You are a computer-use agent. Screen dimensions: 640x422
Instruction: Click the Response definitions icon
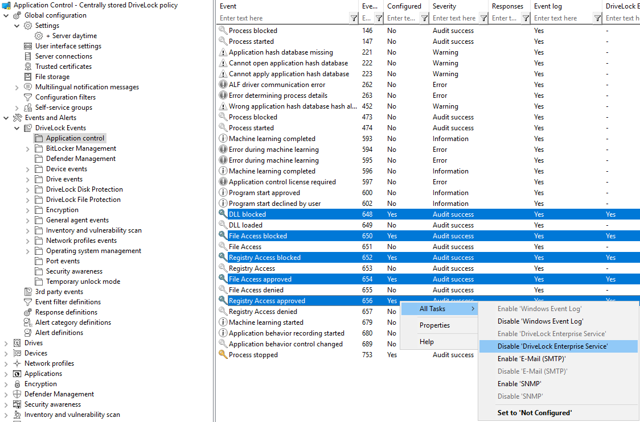point(28,312)
